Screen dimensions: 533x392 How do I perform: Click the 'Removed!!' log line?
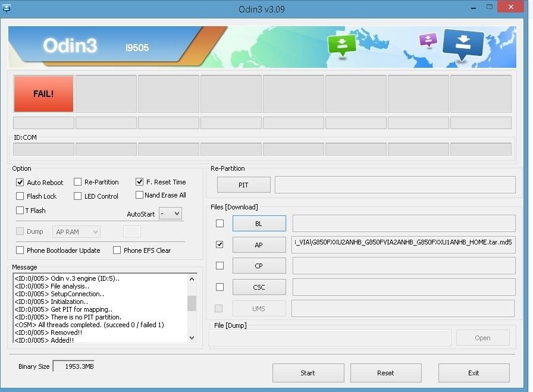pos(48,333)
